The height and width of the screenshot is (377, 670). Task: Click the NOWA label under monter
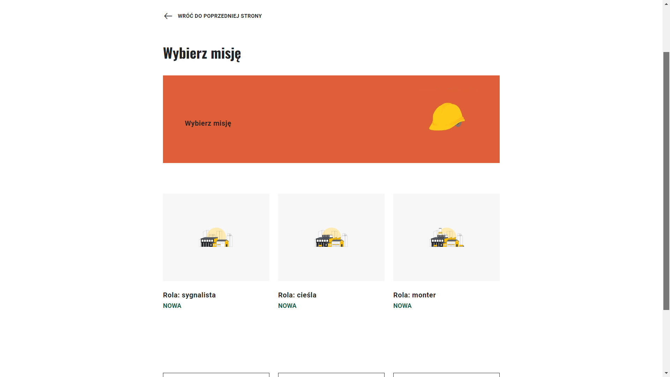coord(402,306)
